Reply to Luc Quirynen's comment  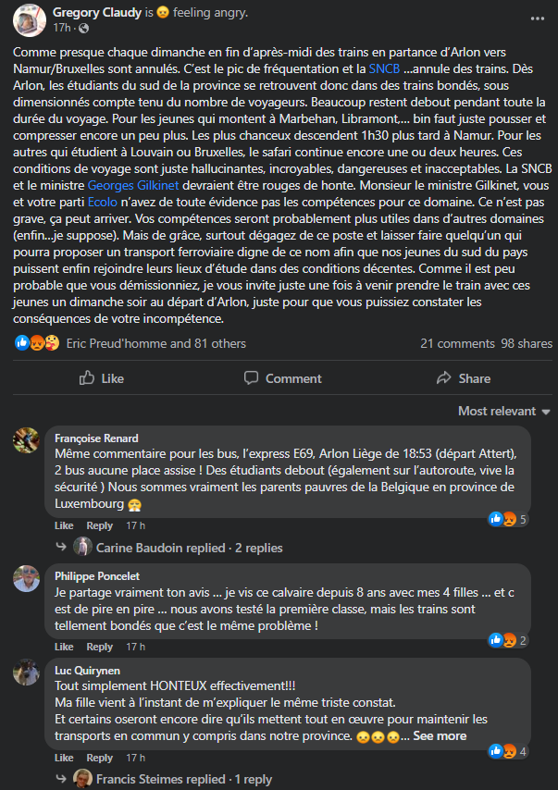click(x=99, y=758)
